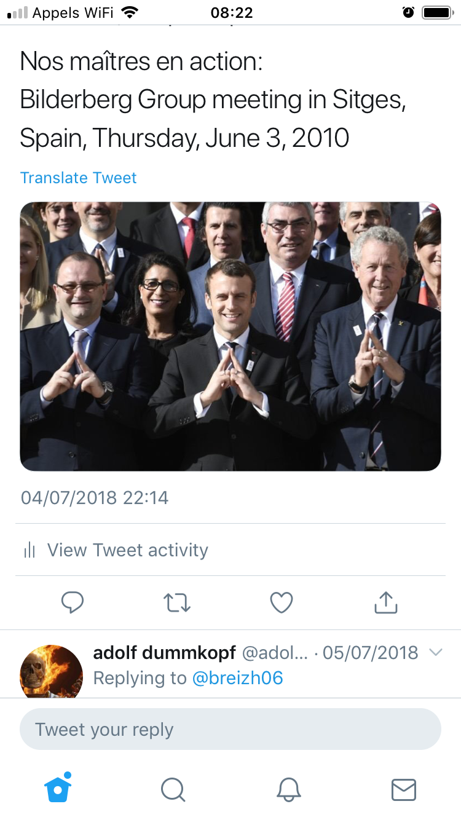This screenshot has width=461, height=820.
Task: Open adolf dummkopf's flaming skull avatar
Action: pos(52,671)
